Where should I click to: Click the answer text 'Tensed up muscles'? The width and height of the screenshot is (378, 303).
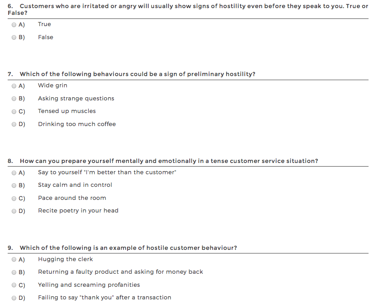point(67,111)
